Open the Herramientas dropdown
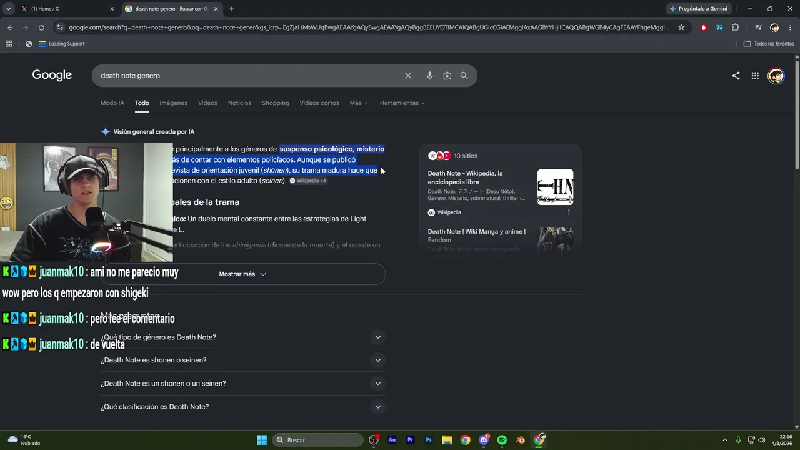 pos(402,103)
